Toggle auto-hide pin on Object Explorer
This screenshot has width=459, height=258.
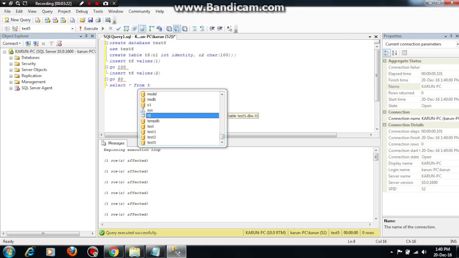coord(86,36)
